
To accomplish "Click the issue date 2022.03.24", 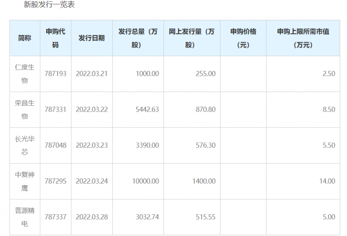I will [92, 181].
